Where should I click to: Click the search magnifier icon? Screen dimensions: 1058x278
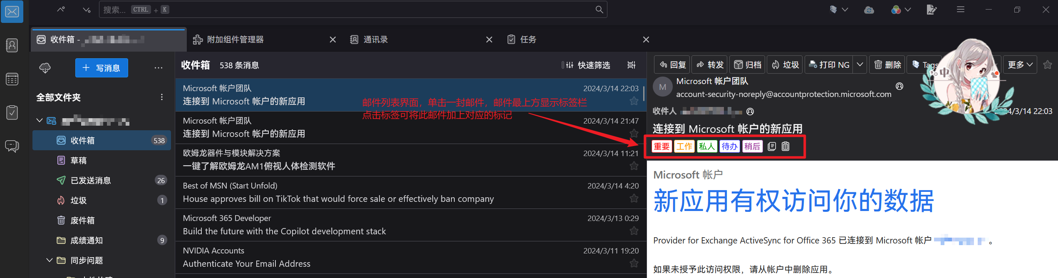599,10
